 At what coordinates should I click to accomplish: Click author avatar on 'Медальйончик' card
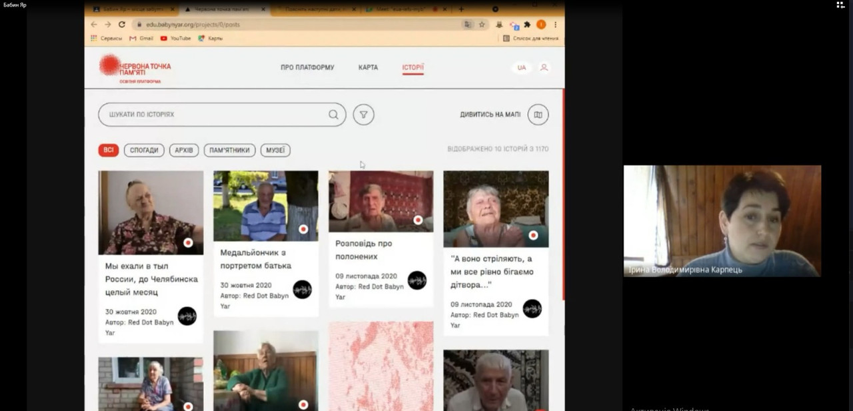[x=303, y=289]
